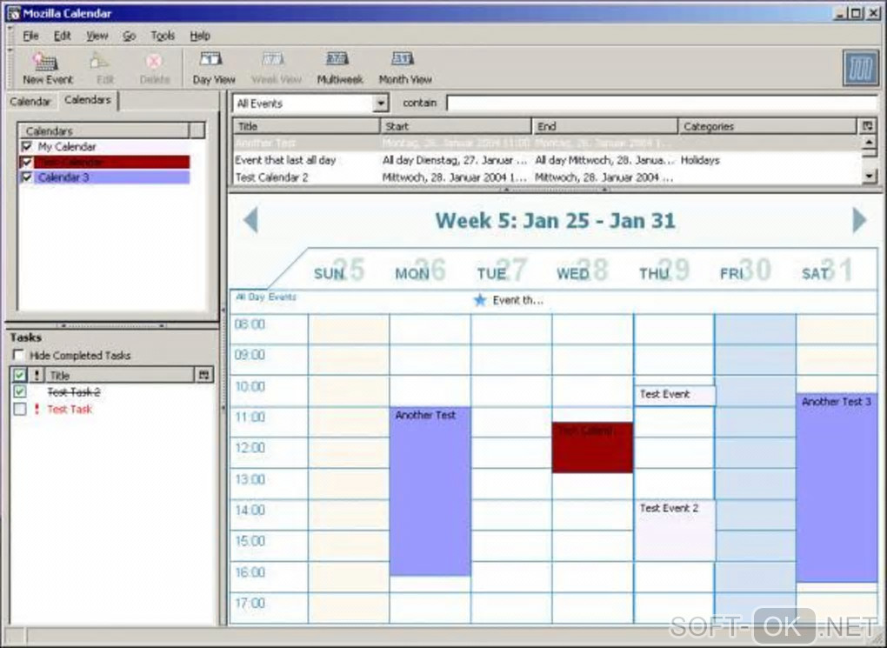The width and height of the screenshot is (887, 648).
Task: Select the blue Calendar 3 color row
Action: pos(111,177)
